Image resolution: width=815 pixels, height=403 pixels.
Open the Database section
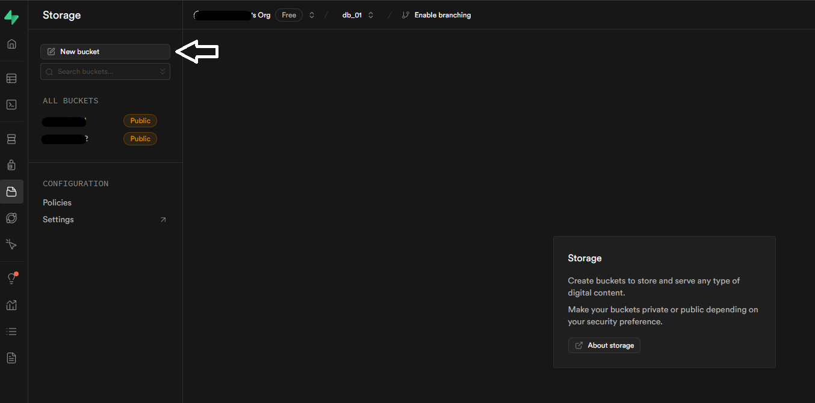point(11,139)
